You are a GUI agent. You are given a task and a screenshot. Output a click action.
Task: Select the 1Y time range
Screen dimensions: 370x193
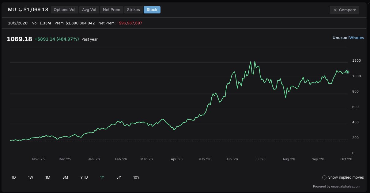pyautogui.click(x=102, y=177)
